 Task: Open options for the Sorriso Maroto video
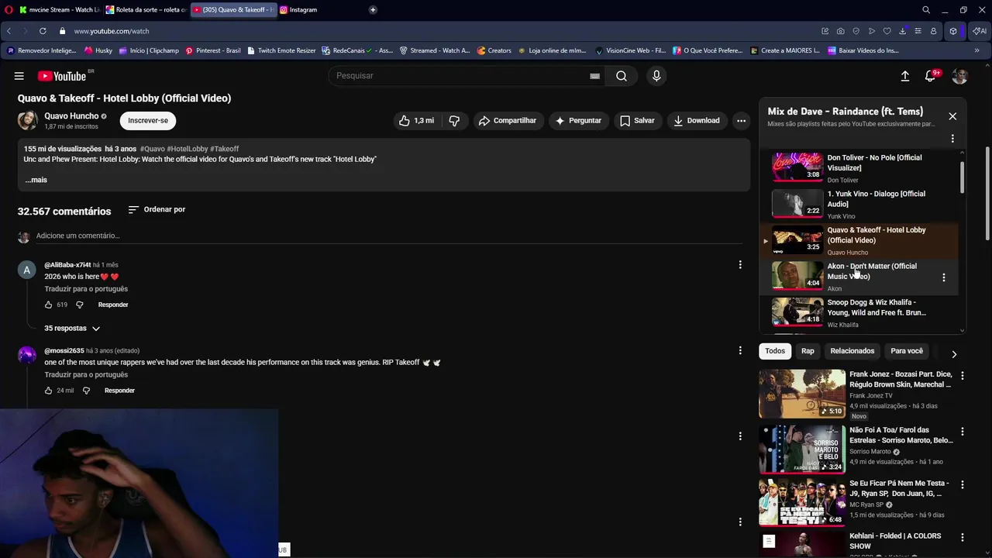point(963,432)
